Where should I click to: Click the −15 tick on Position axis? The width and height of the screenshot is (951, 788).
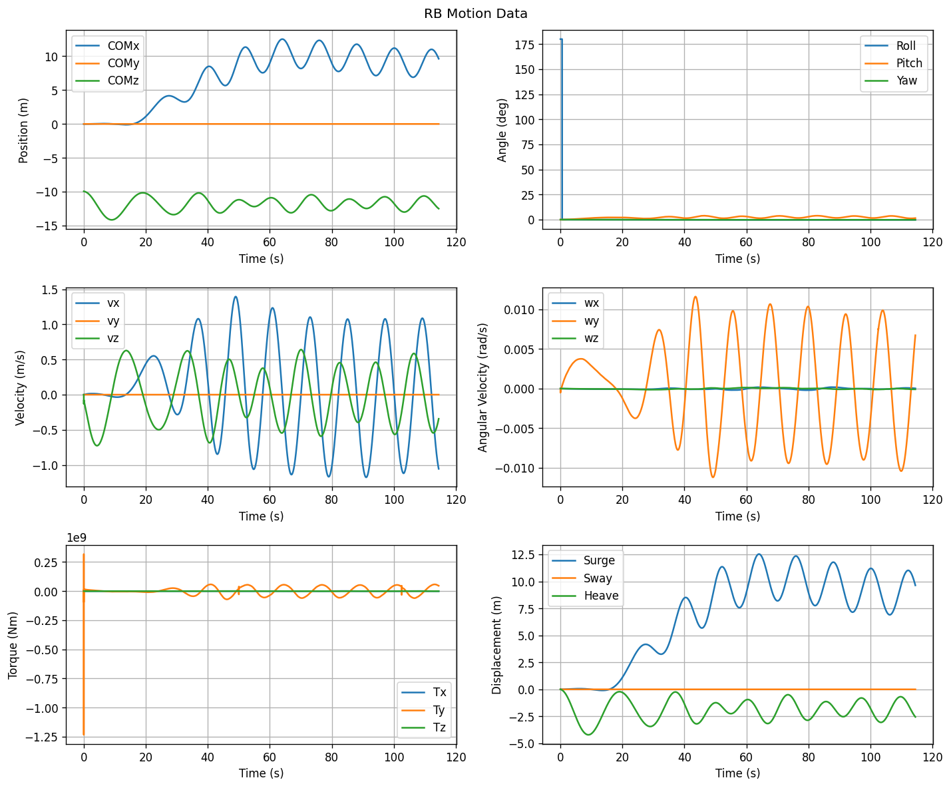click(x=51, y=226)
